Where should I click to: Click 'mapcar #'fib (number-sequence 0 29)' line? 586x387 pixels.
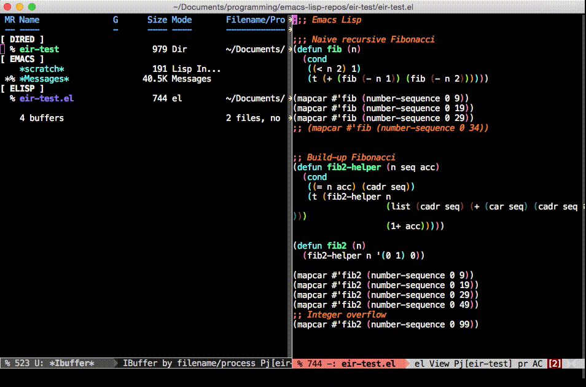pos(383,118)
